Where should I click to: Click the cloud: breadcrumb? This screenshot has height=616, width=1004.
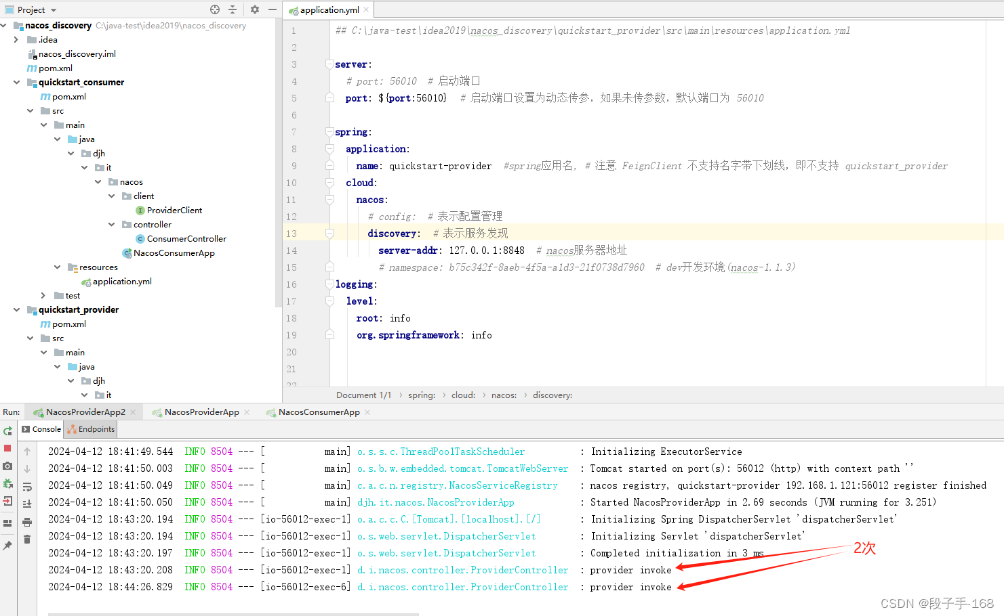pos(463,395)
